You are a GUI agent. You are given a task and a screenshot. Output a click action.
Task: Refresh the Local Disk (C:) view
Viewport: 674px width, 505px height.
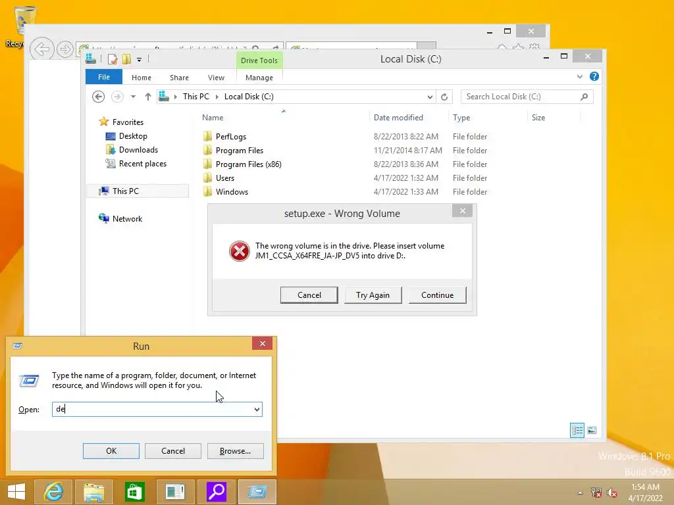[444, 97]
